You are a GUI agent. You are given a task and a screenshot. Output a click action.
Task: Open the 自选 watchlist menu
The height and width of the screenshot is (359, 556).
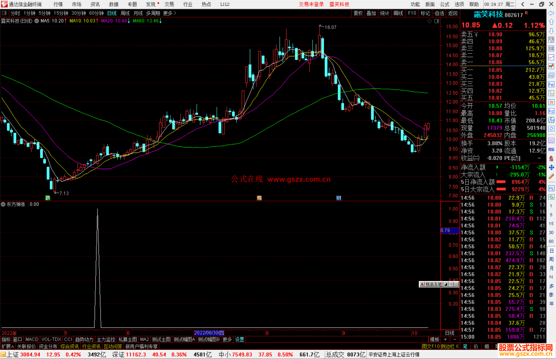(439, 13)
